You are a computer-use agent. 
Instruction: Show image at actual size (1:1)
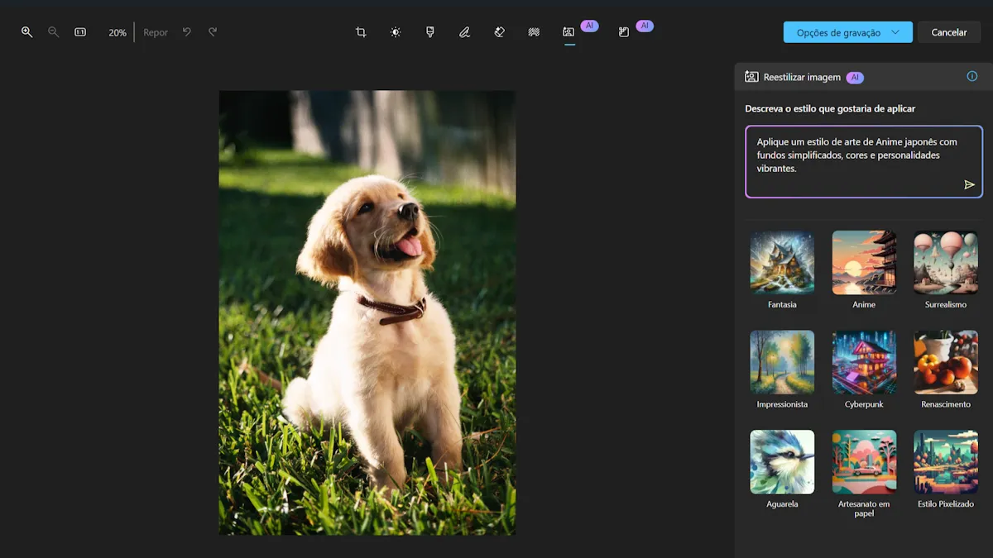(80, 32)
